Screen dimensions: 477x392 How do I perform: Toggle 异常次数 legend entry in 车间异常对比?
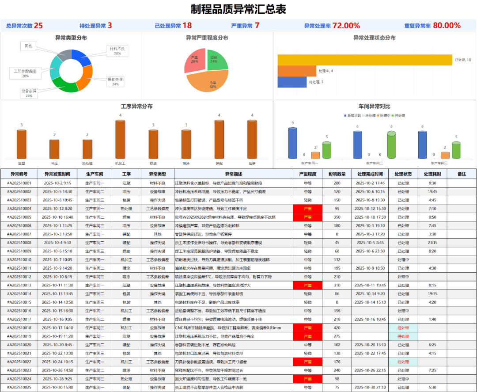click(353, 116)
